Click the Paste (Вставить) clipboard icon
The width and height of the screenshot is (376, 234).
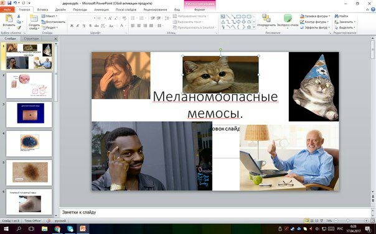pos(9,19)
